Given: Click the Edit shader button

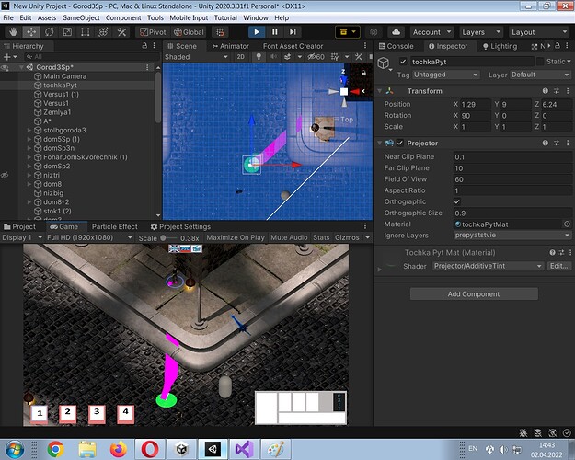Looking at the screenshot, I should coord(558,266).
